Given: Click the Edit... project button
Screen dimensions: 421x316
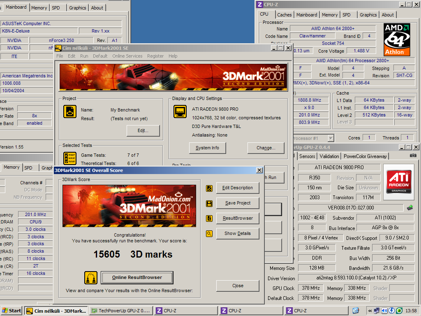Looking at the screenshot, I should [x=143, y=130].
